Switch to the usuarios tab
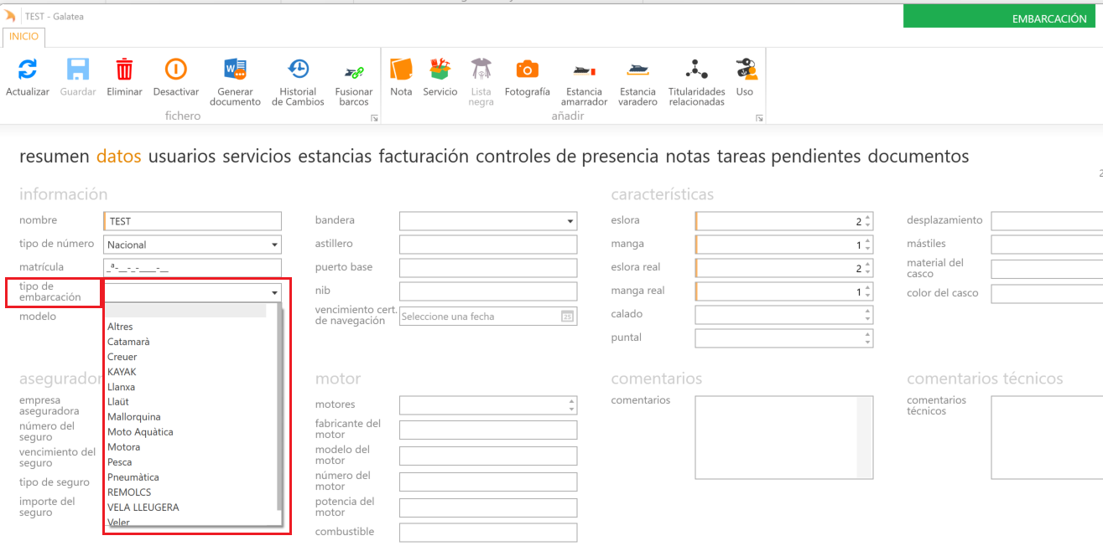This screenshot has width=1103, height=546. (181, 156)
